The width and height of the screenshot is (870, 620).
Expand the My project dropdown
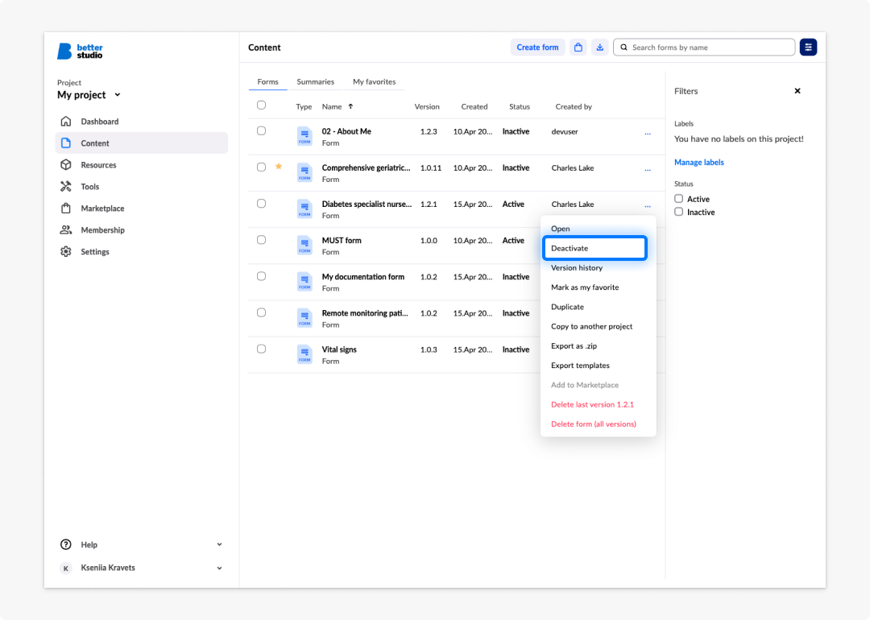pyautogui.click(x=89, y=95)
